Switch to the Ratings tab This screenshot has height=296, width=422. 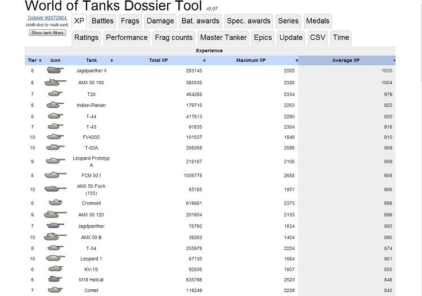point(87,38)
